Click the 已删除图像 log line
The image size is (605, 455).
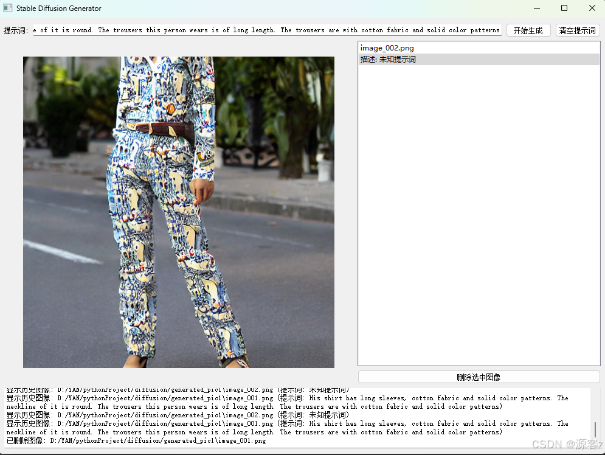point(136,441)
